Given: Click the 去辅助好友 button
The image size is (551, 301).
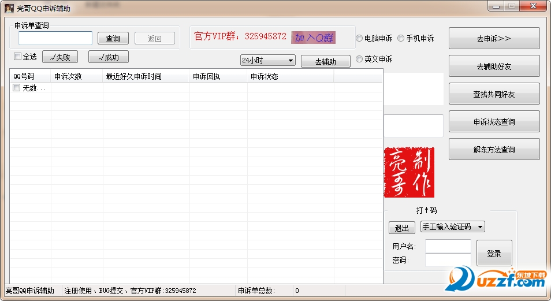Looking at the screenshot, I should click(x=494, y=66).
